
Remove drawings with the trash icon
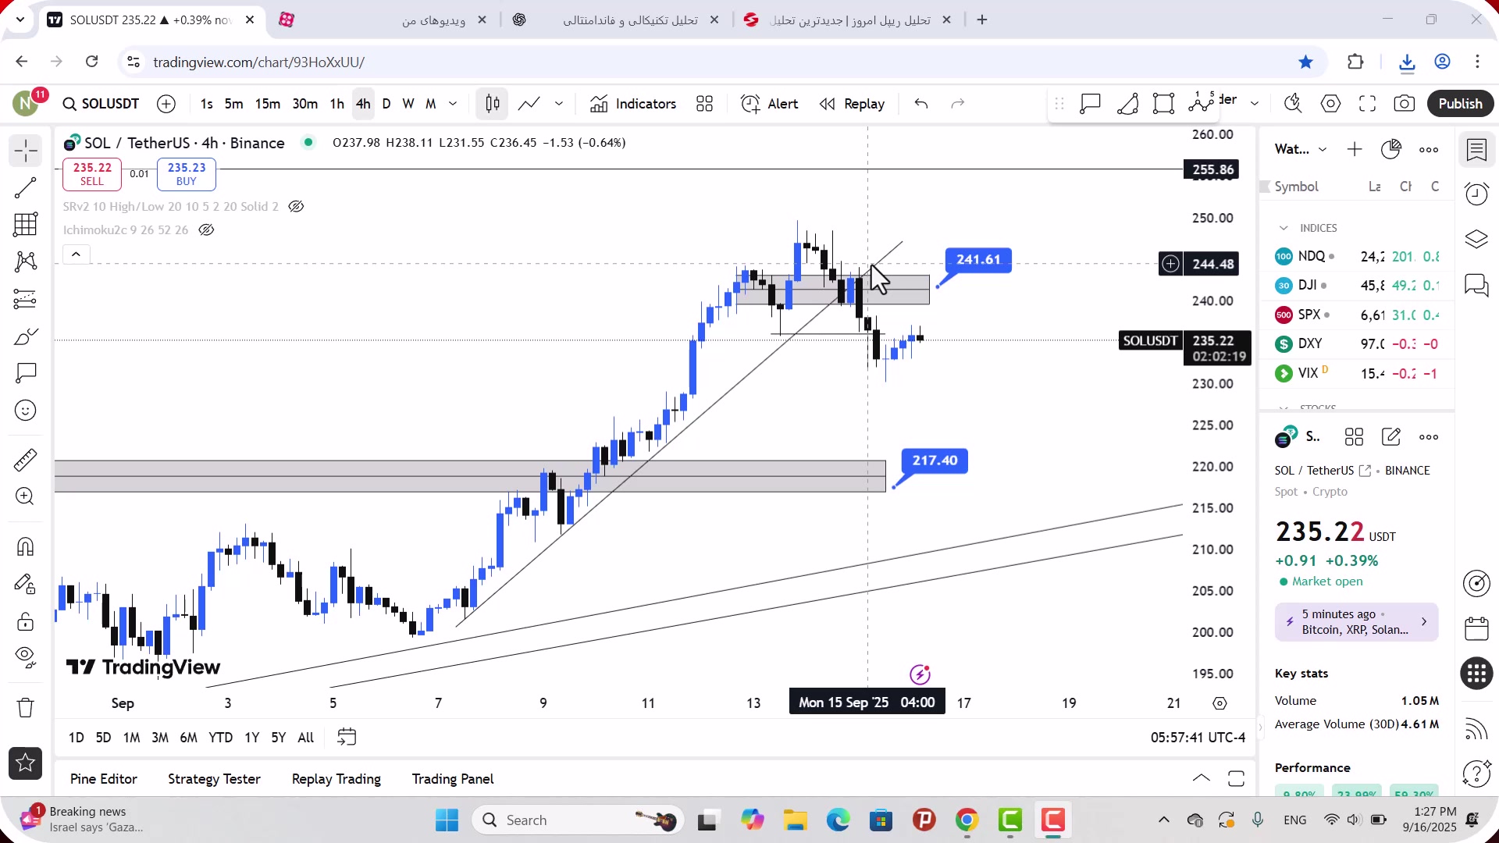[x=25, y=707]
